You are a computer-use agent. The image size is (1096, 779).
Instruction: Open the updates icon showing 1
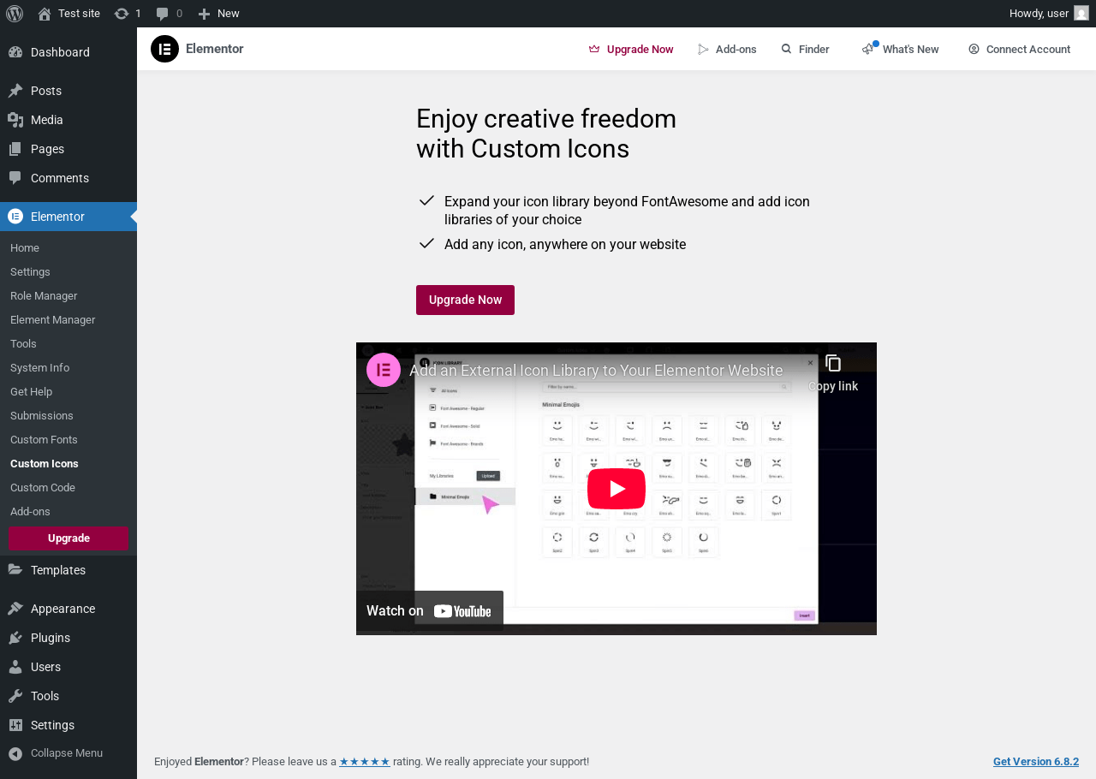[x=122, y=14]
